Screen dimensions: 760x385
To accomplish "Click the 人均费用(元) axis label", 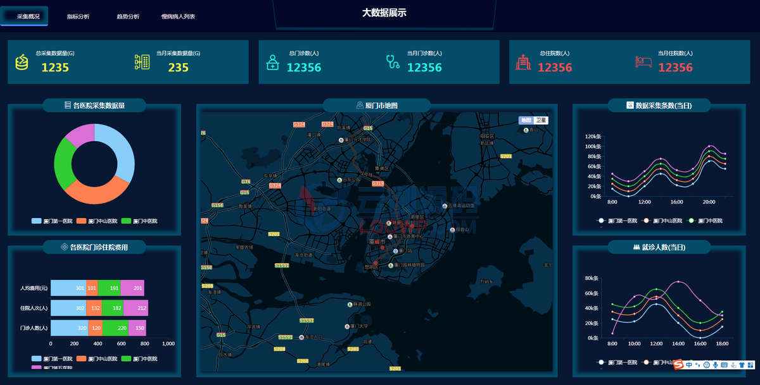I will (34, 288).
